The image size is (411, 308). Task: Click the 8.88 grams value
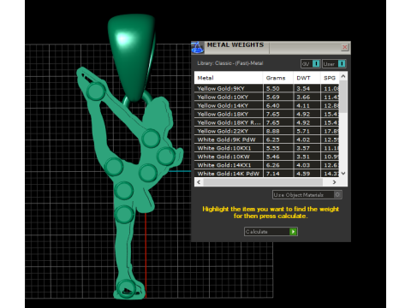point(273,131)
